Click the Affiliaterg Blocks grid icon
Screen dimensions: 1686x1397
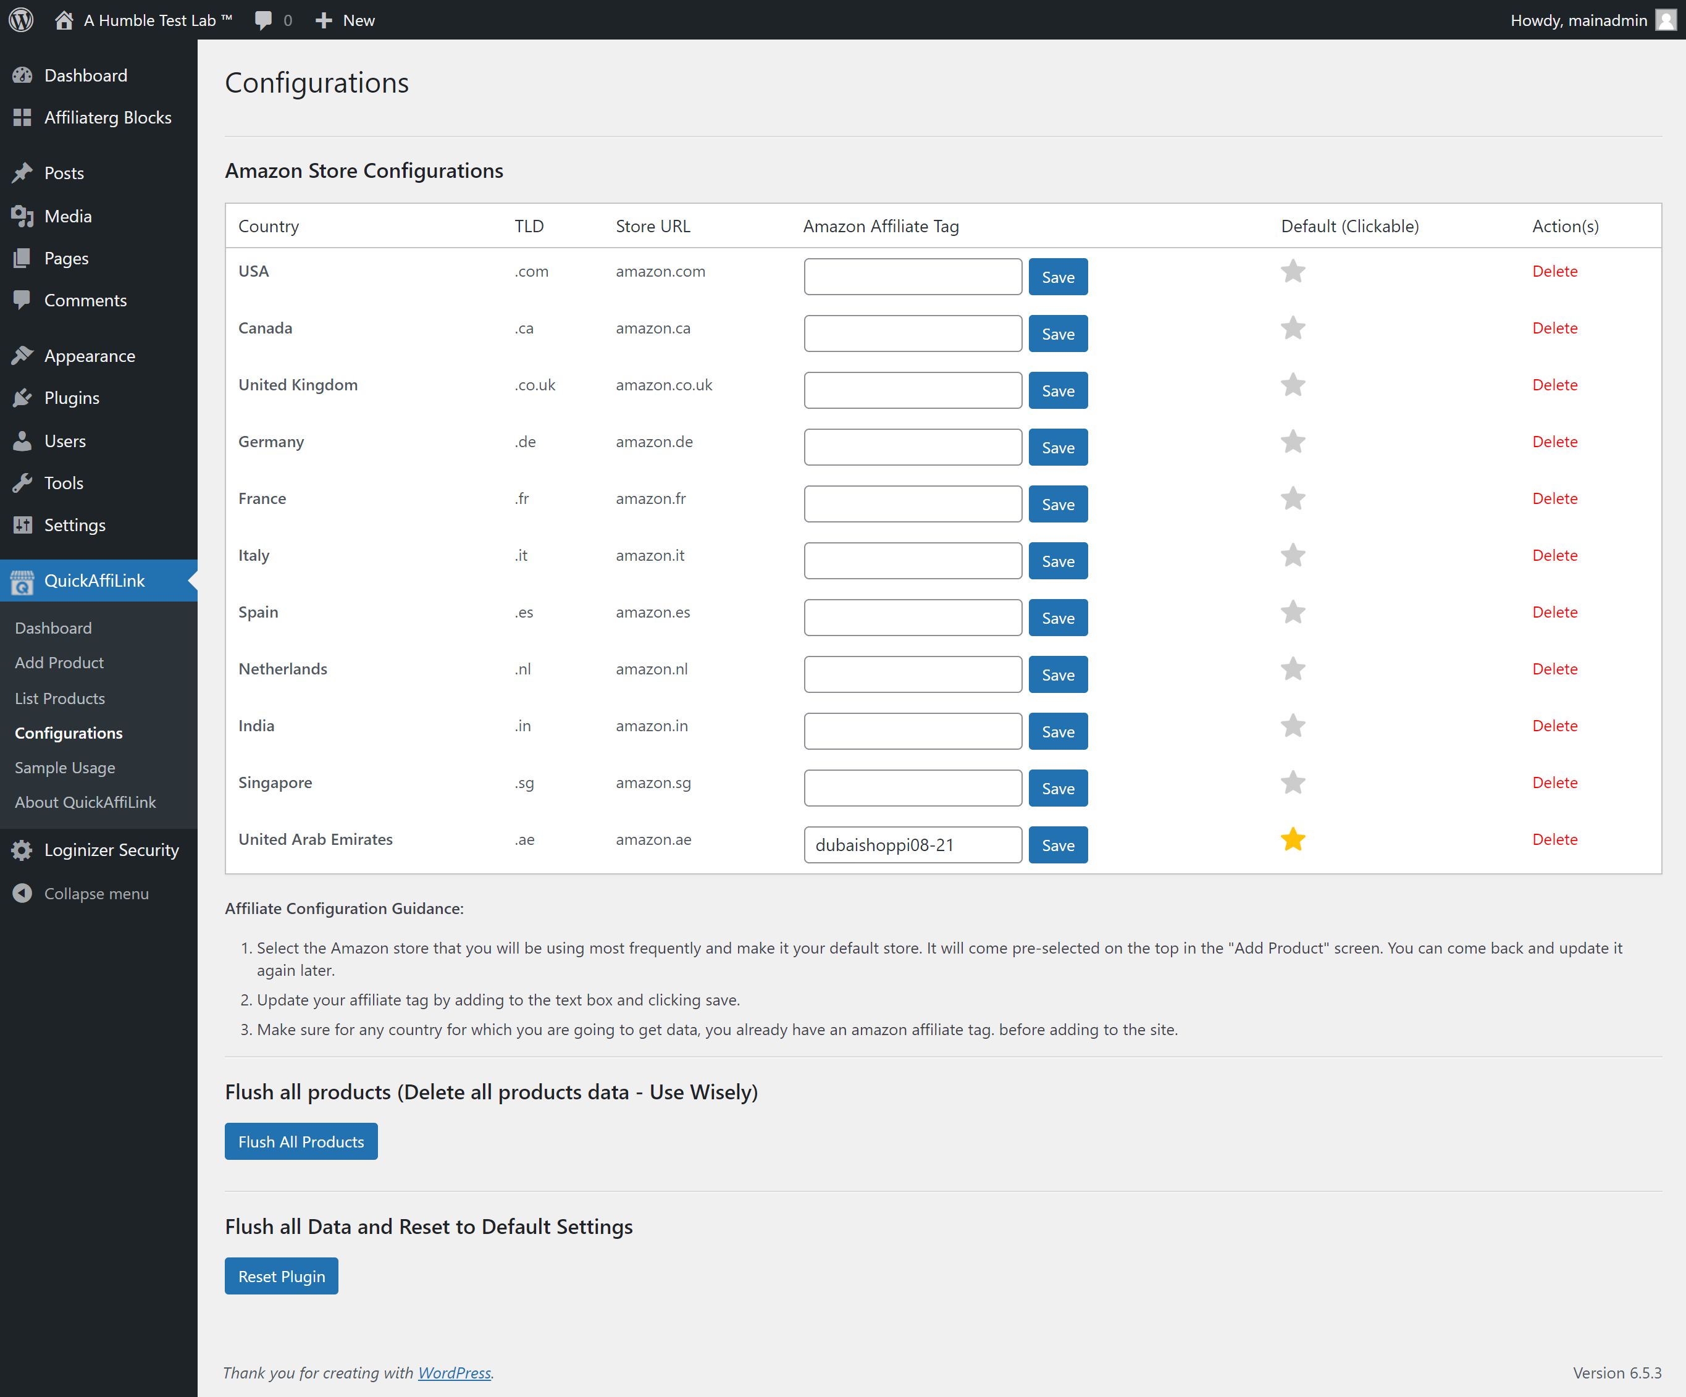point(22,117)
